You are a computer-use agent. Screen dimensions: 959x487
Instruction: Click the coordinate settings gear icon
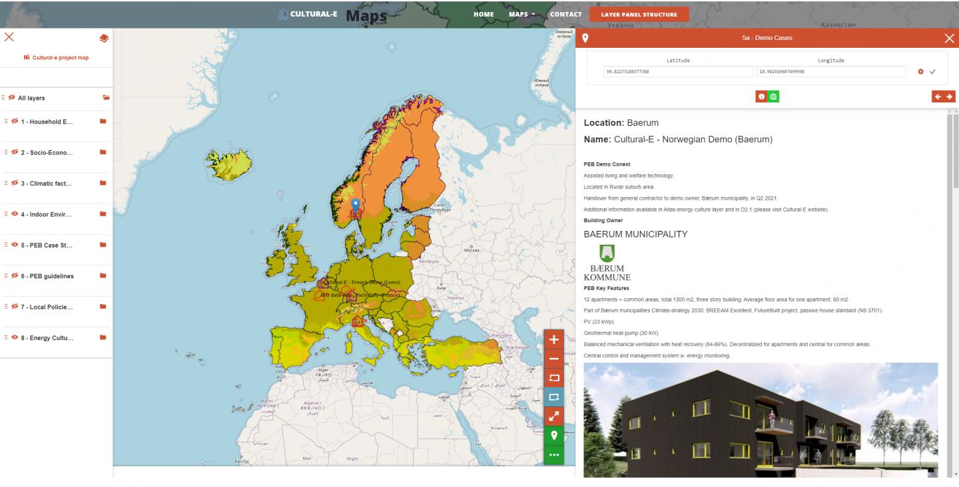click(x=921, y=71)
